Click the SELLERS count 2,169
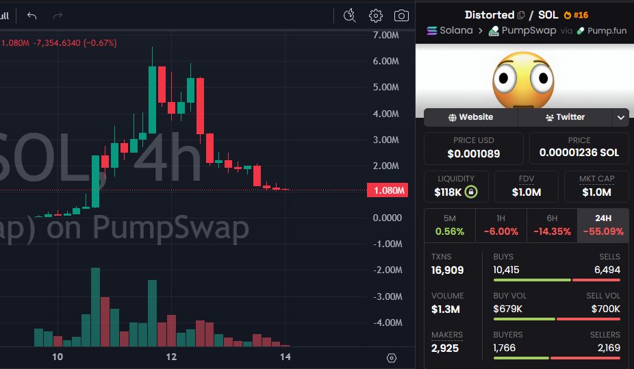Screen dimensions: 634x369 [x=609, y=348]
